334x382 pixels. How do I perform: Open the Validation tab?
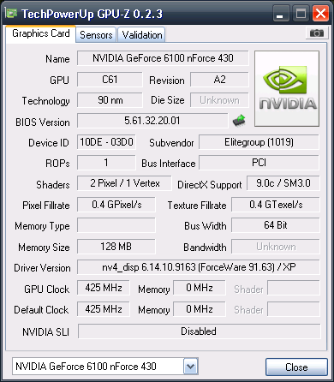[142, 35]
